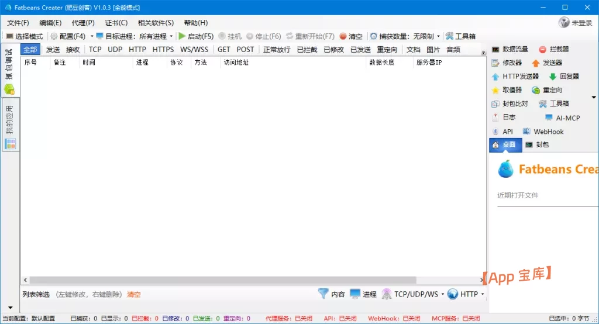
Task: Click the 选择模式 toolbar button
Action: (24, 36)
